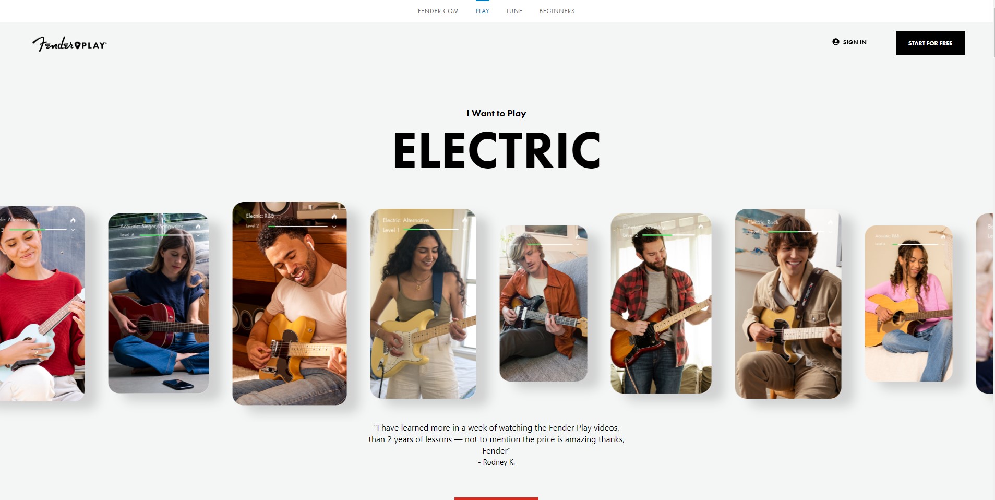Click the Fender Play logo
The width and height of the screenshot is (995, 500).
[69, 44]
